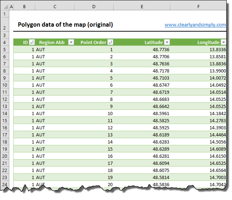This screenshot has height=200, width=232.
Task: Select longitude cell 14.0492
Action: tap(198, 85)
